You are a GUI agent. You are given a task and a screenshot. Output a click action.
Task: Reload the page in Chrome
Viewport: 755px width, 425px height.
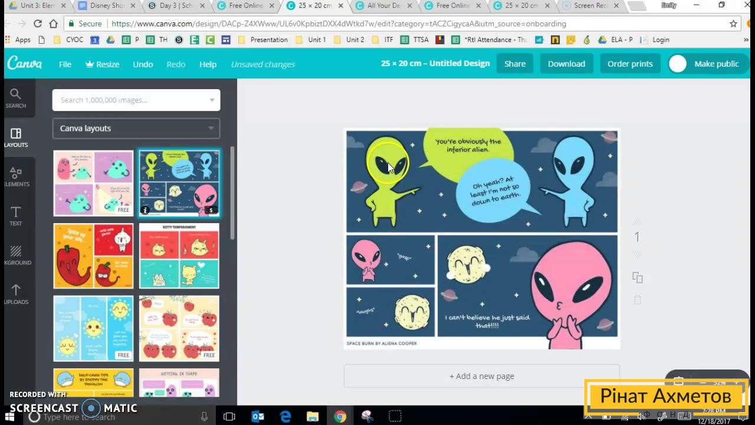[38, 24]
